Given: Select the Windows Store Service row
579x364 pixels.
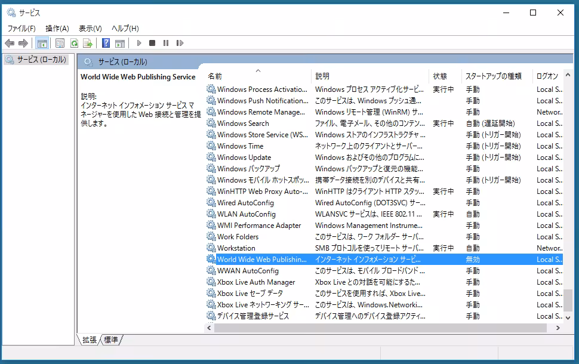Looking at the screenshot, I should click(384, 134).
